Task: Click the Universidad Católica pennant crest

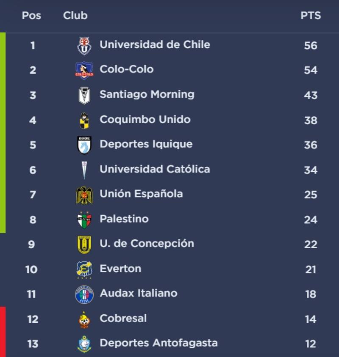Action: point(84,170)
